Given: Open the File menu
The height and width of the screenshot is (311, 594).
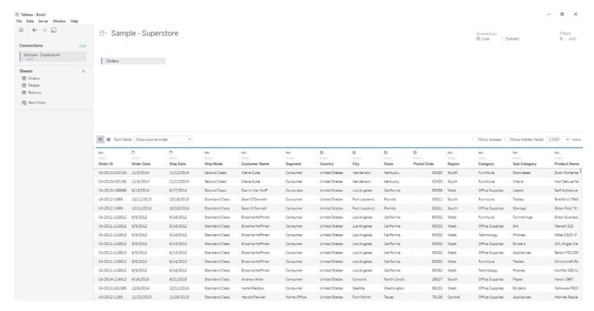Looking at the screenshot, I should 19,21.
